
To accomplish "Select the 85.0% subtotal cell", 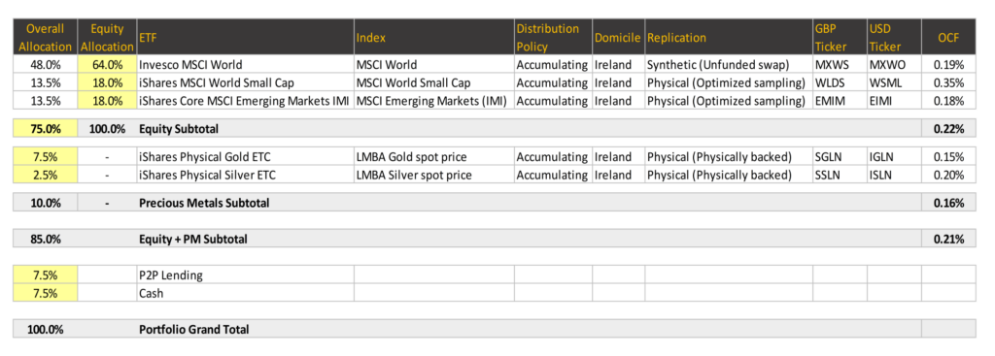I will (x=45, y=239).
